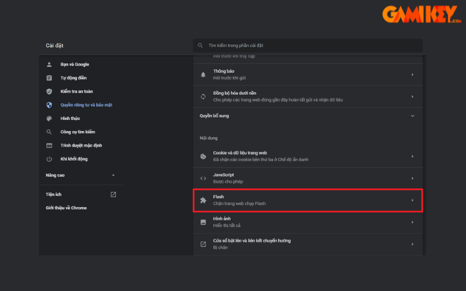Select Quyền riêng tư và bảo mật
This screenshot has height=291, width=466.
click(x=86, y=105)
